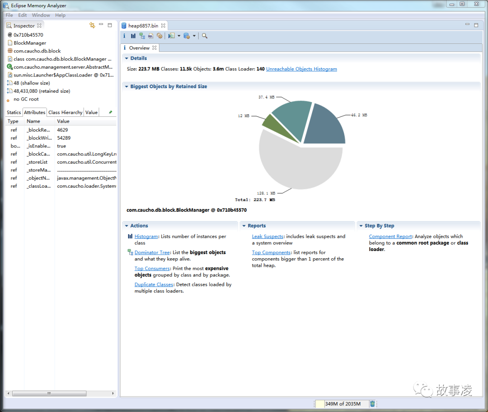Open the Dominator Tree toolbar icon
The image size is (488, 412).
142,36
